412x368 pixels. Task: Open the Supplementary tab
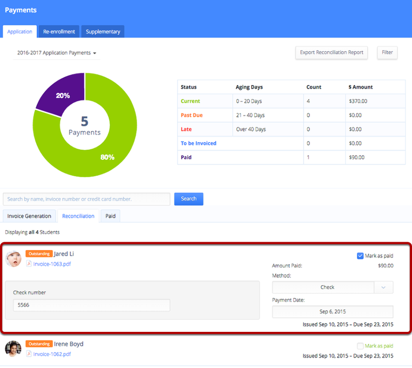[x=103, y=32]
